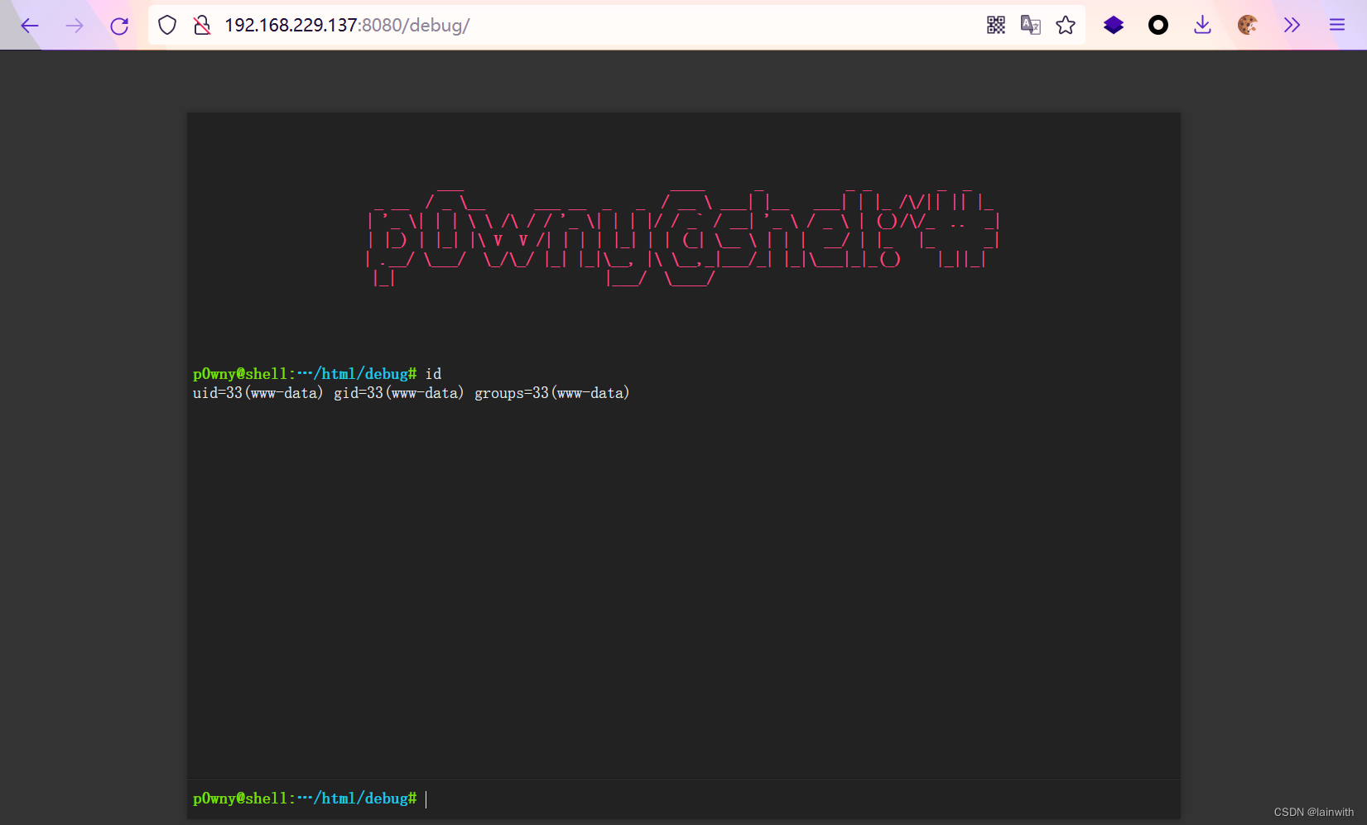Focus the p0wny shell command input

[799, 799]
